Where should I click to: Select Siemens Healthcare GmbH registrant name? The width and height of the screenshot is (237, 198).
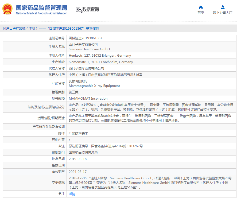point(89,49)
